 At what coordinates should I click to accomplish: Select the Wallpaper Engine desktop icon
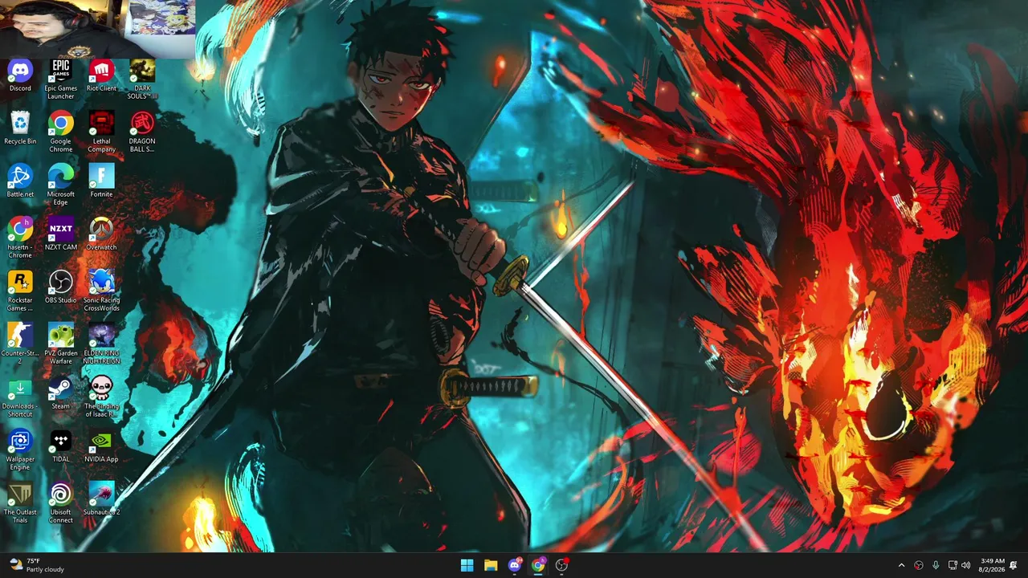coord(20,450)
